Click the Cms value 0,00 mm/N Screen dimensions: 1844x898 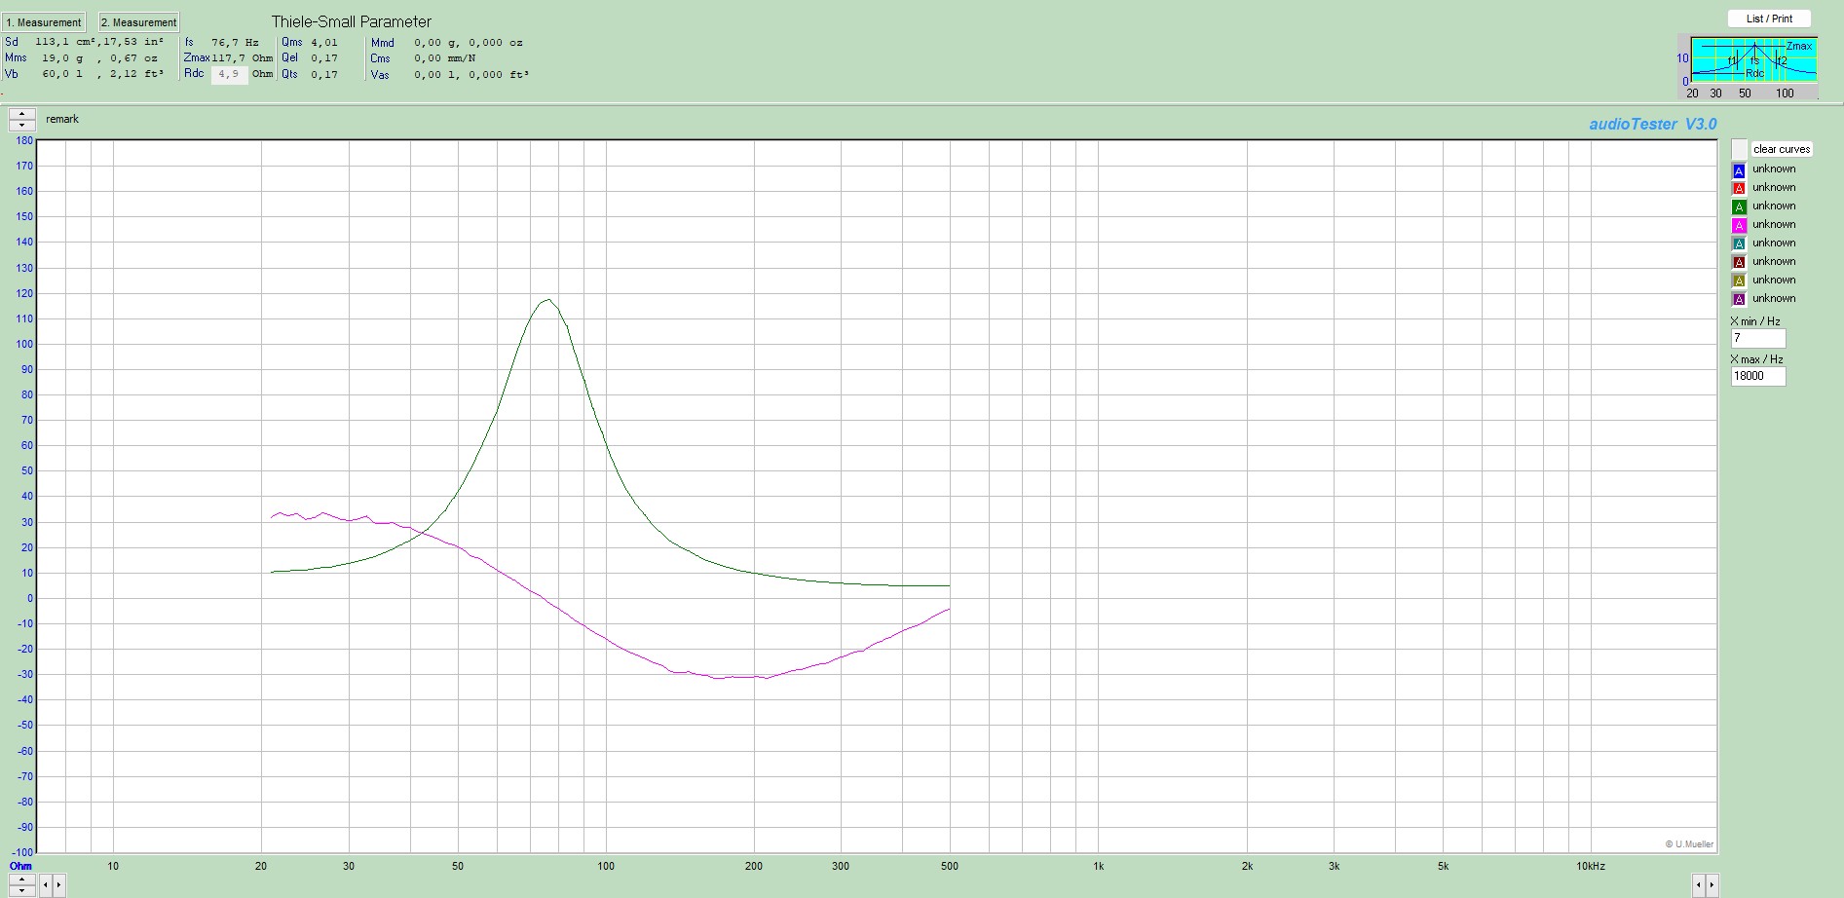(444, 58)
